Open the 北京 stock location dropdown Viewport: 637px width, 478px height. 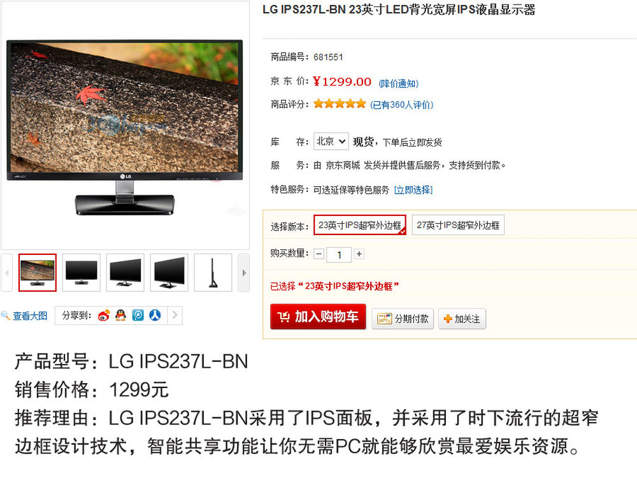(331, 141)
